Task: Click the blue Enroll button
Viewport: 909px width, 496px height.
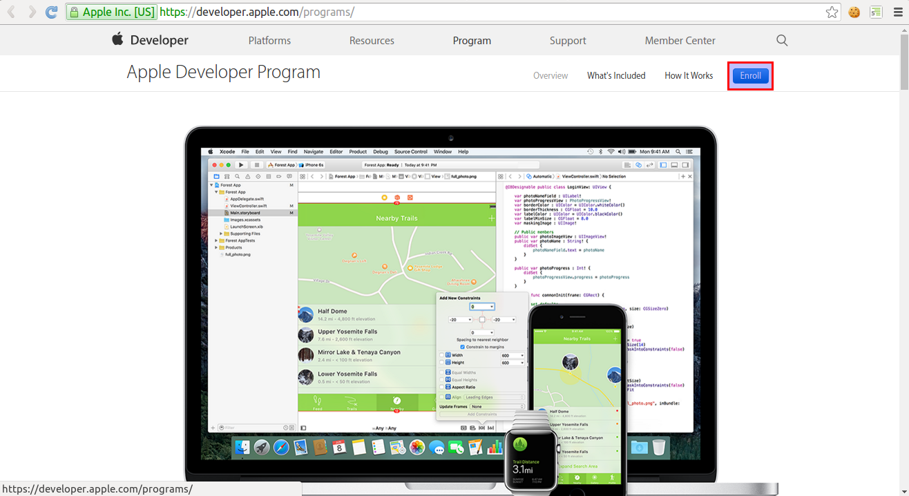Action: point(750,76)
